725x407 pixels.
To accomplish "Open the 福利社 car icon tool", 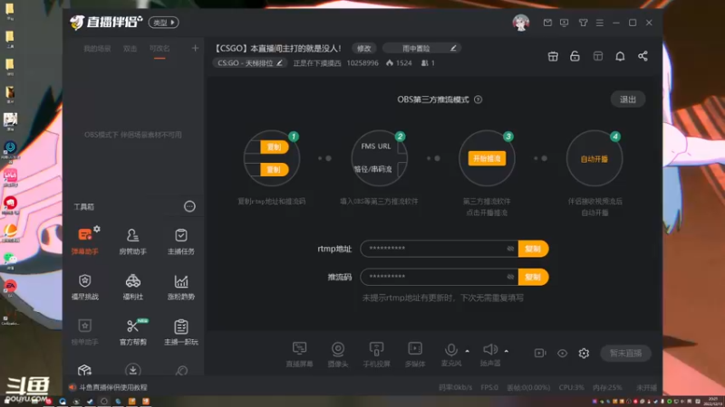I will point(132,286).
